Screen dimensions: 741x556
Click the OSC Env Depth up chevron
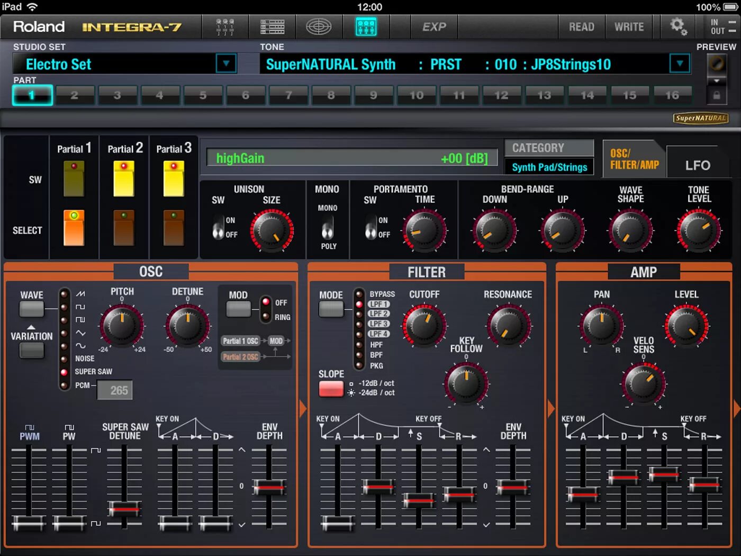[242, 450]
